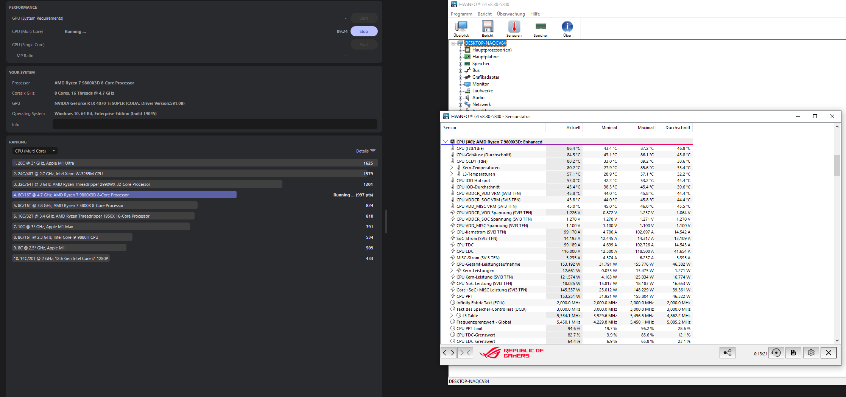Expand the L3-Temperaturen sensor row
This screenshot has height=397, width=846.
[x=452, y=174]
